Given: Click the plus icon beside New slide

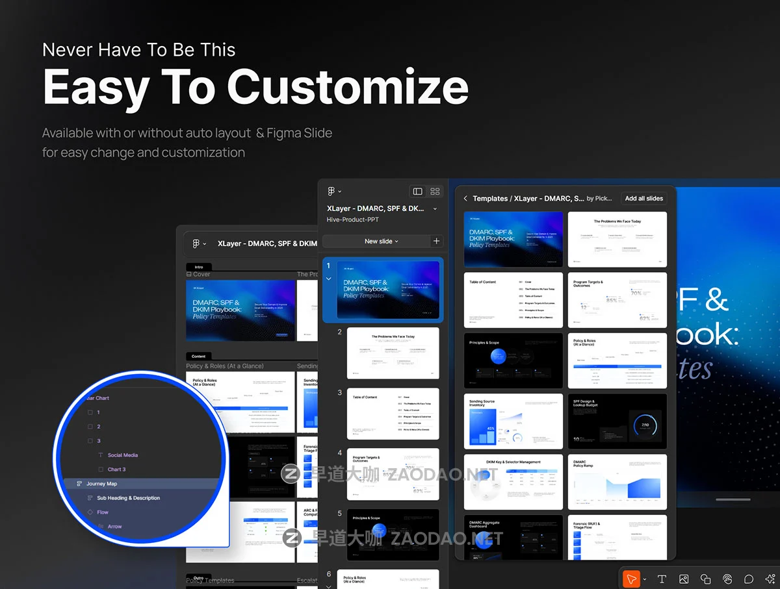Looking at the screenshot, I should (436, 241).
